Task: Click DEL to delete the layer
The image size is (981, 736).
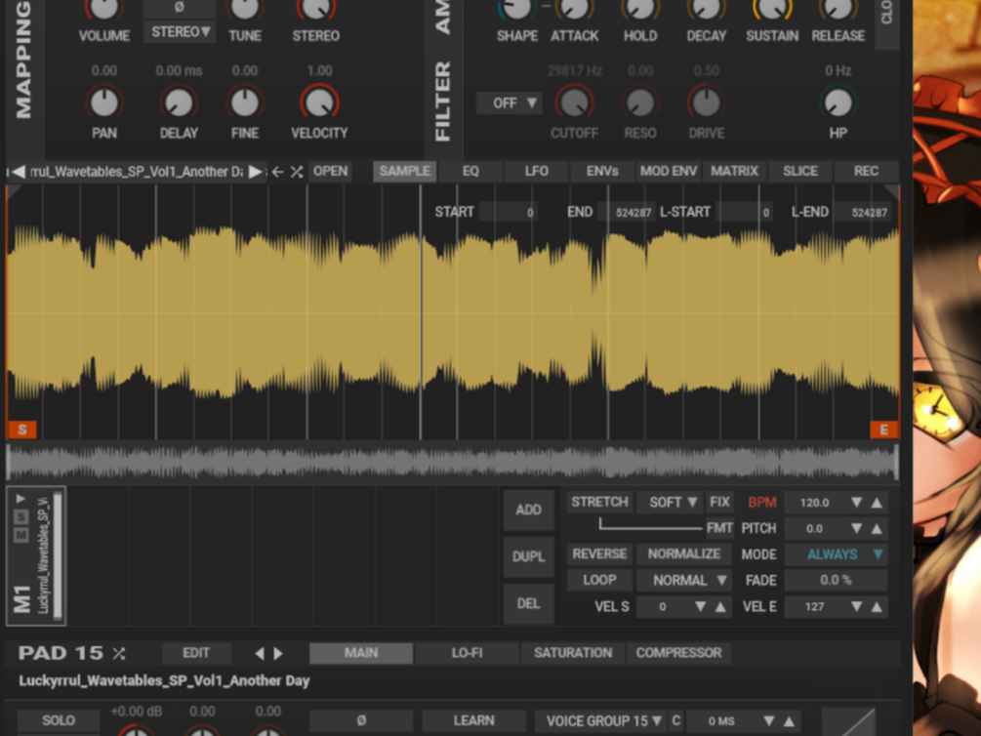Action: click(x=528, y=603)
